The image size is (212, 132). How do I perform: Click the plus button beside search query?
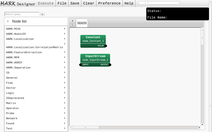click(x=42, y=14)
